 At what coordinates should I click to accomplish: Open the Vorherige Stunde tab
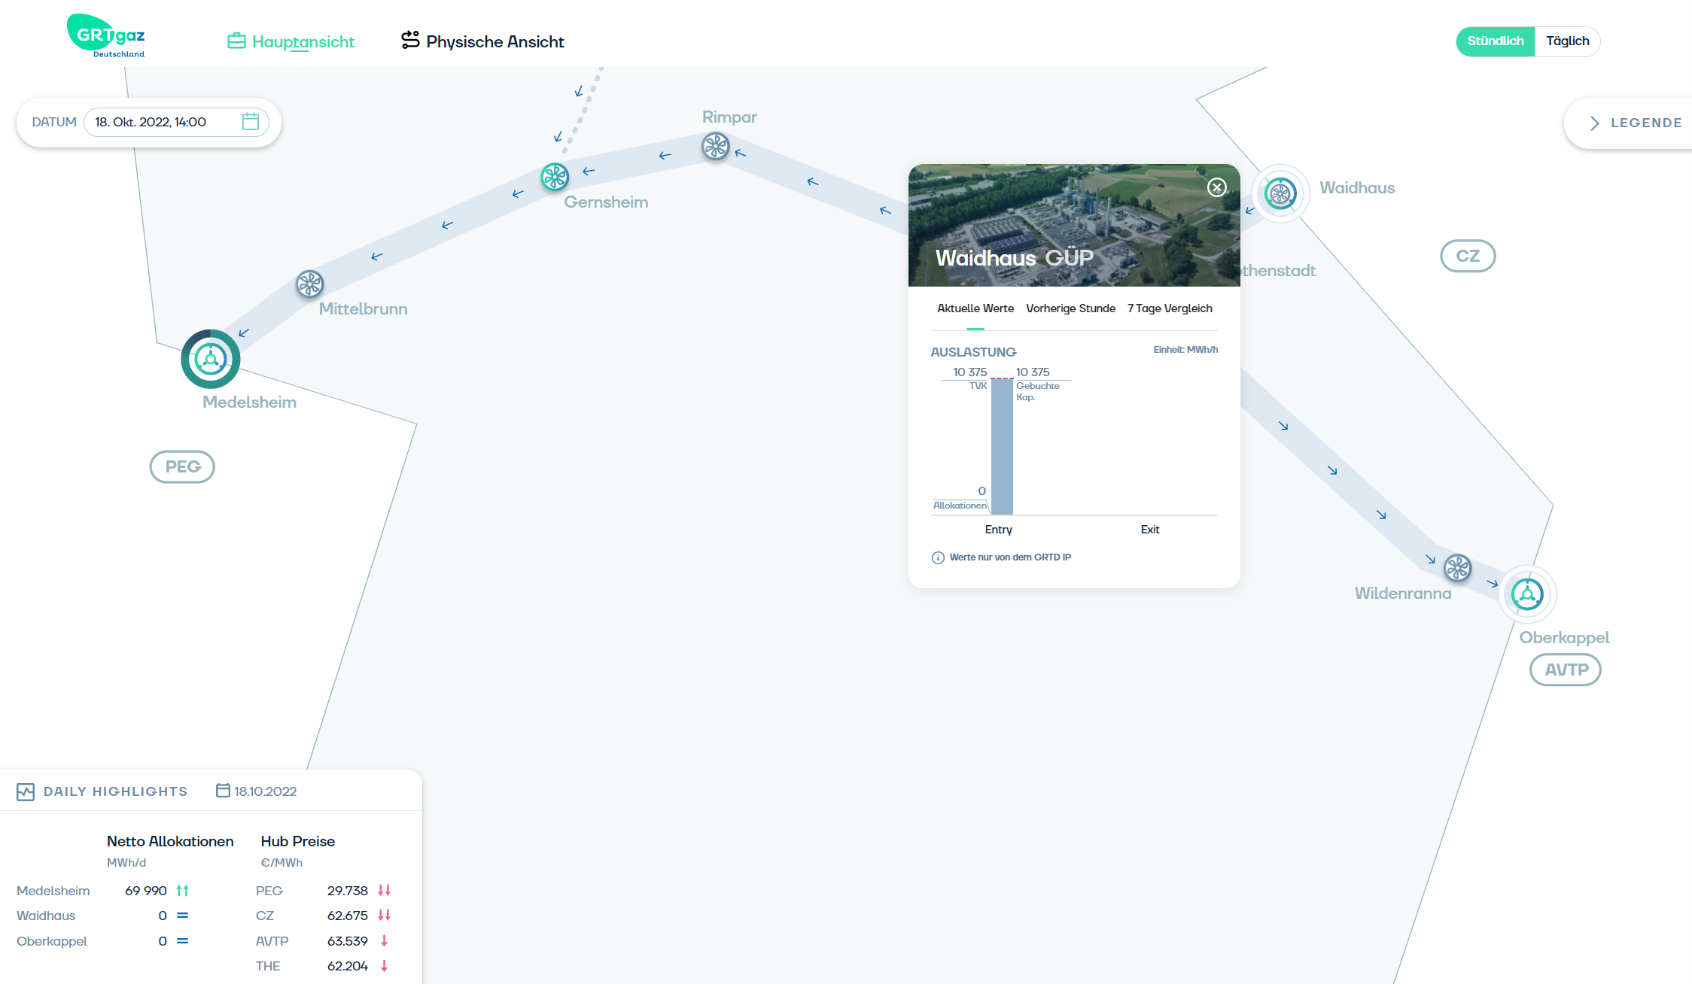[1070, 308]
